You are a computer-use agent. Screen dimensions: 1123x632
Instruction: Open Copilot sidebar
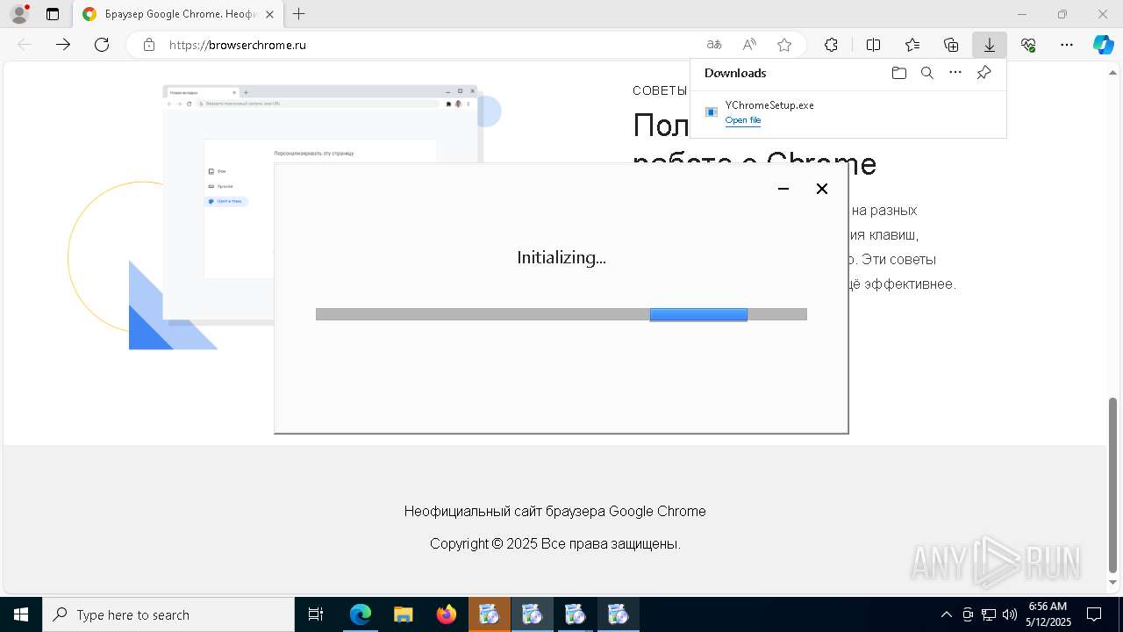[1103, 45]
